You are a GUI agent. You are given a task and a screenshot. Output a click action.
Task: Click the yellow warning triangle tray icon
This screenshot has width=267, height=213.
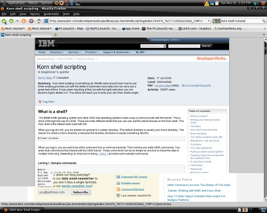pos(207,3)
